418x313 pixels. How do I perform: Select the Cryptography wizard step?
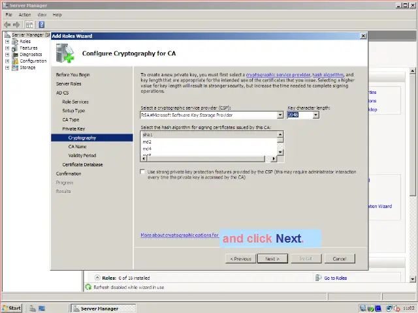point(92,138)
